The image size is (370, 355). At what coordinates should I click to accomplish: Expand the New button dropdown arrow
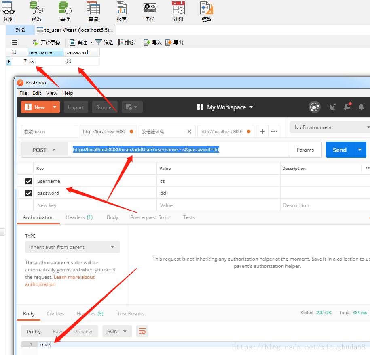pos(55,107)
